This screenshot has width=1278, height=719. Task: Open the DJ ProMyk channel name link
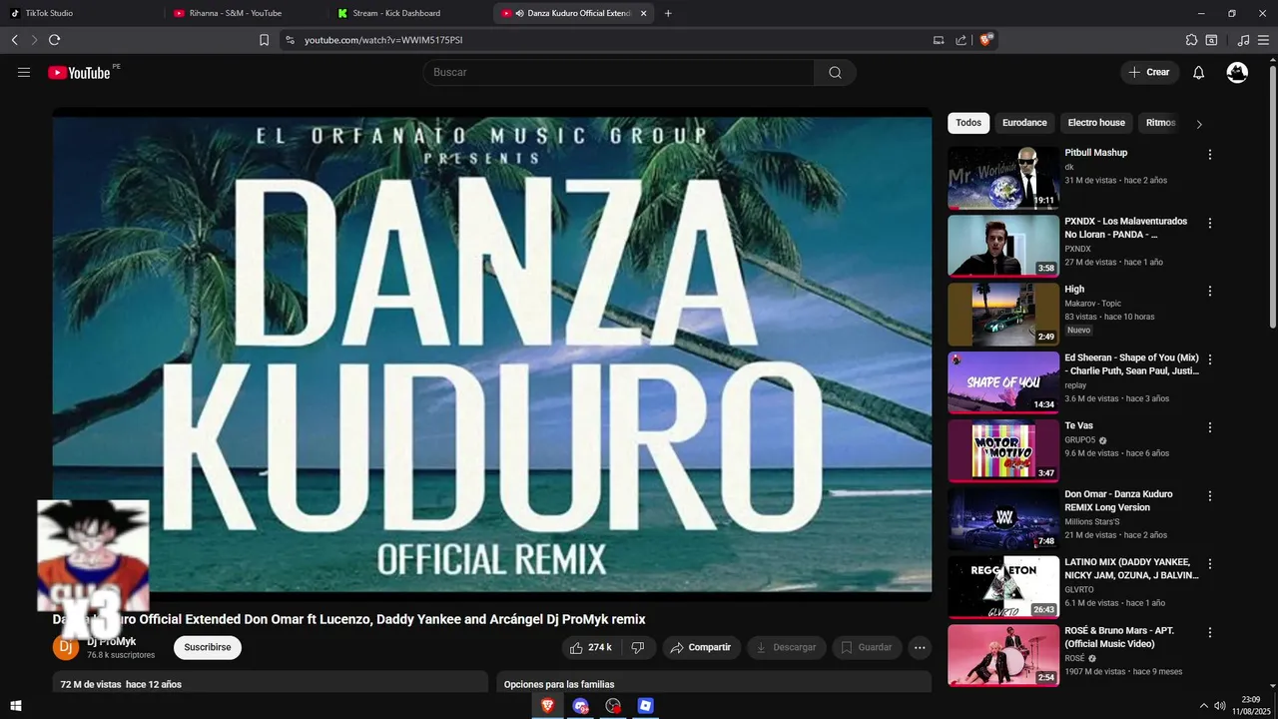click(x=112, y=641)
